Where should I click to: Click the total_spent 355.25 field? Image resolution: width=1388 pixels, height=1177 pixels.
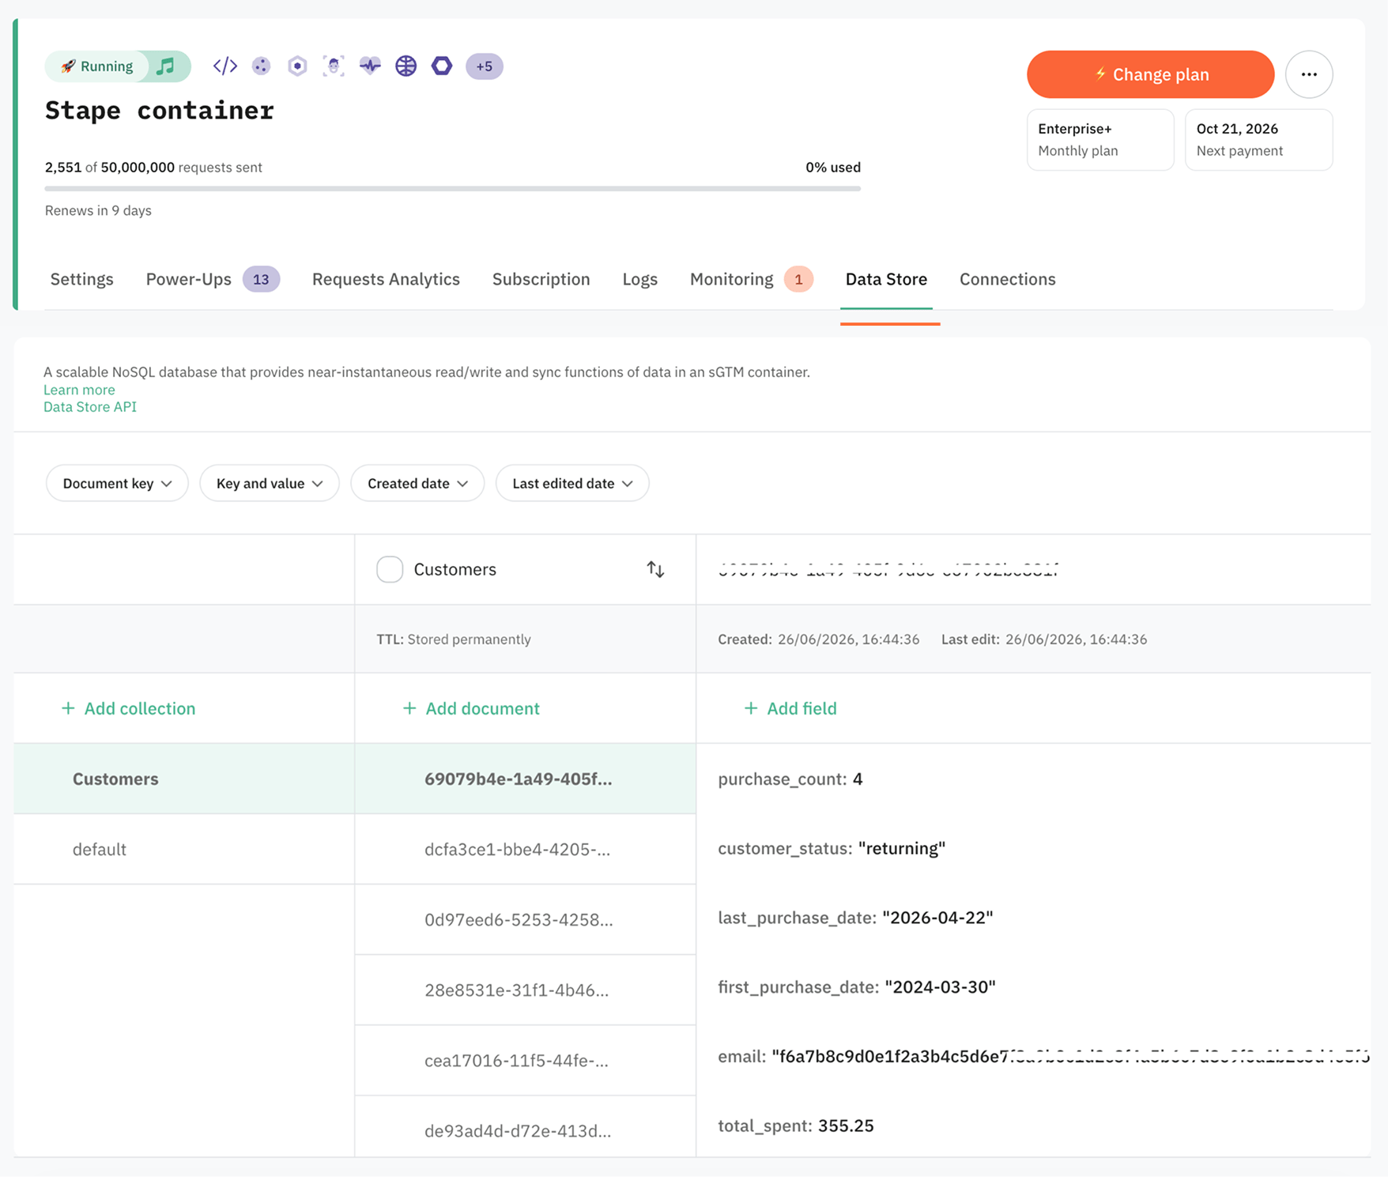click(x=796, y=1126)
